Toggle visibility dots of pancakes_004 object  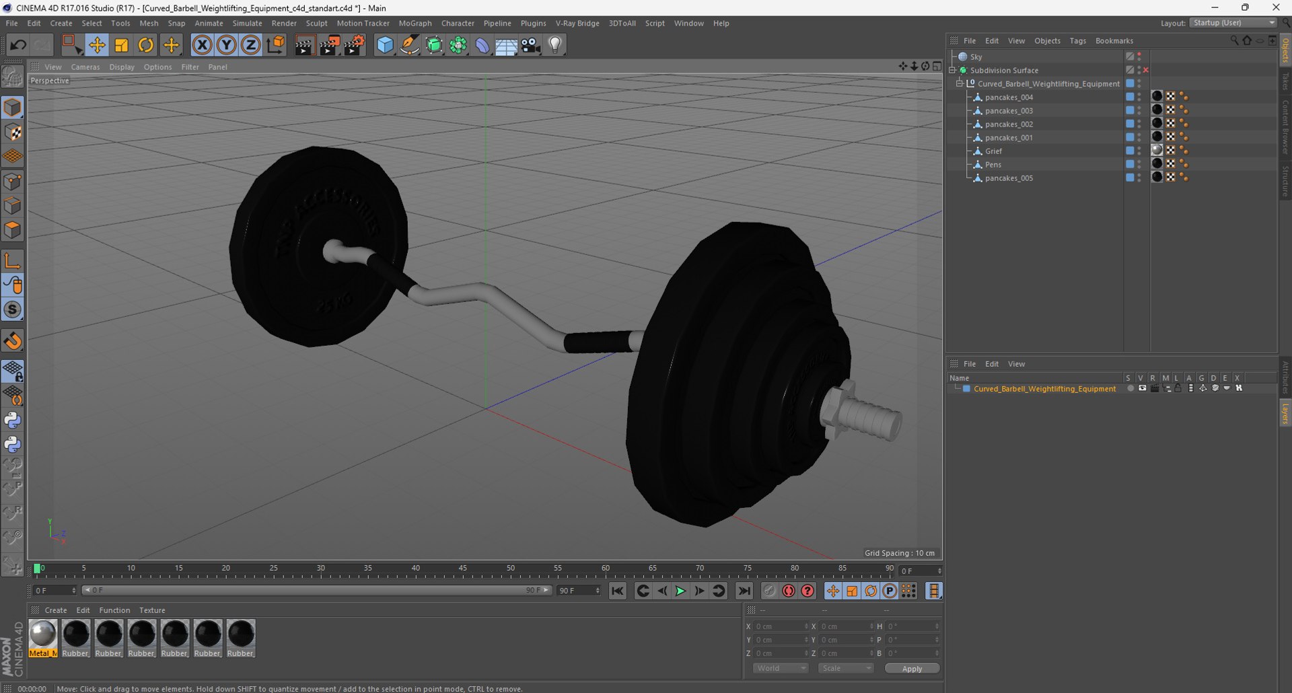point(1139,97)
